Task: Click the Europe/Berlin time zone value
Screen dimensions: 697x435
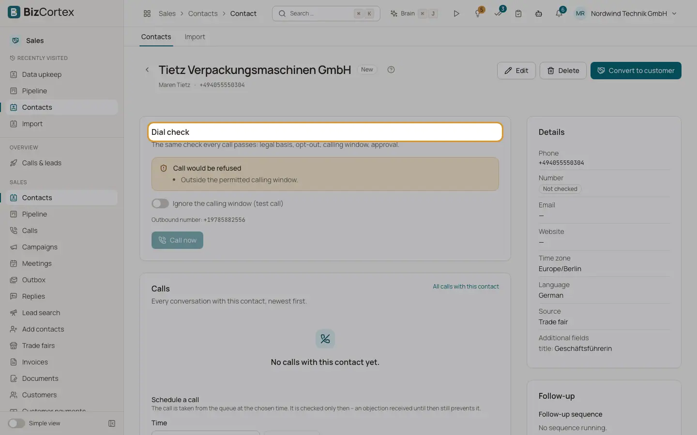Action: coord(560,269)
